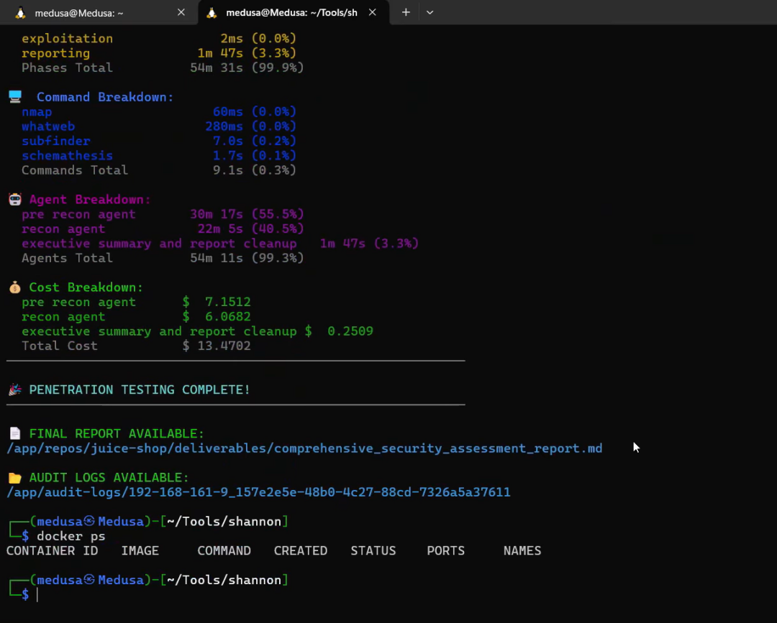Open a new terminal tab with plus
This screenshot has width=777, height=623.
(406, 12)
